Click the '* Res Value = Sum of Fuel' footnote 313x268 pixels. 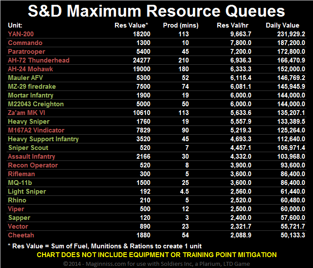(105, 246)
